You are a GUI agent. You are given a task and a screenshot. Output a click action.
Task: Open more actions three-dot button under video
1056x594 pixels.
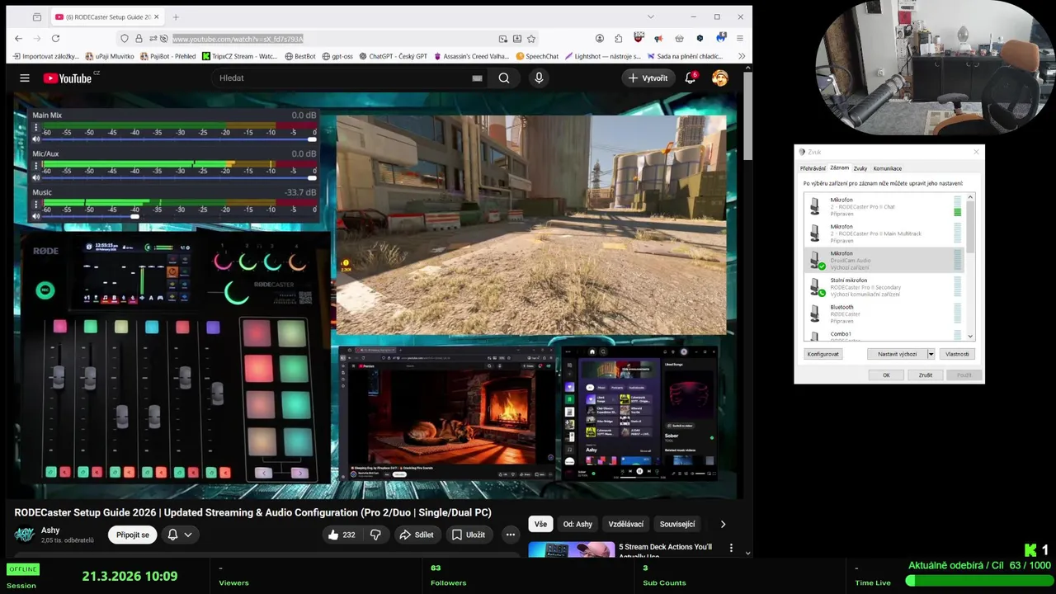tap(511, 535)
